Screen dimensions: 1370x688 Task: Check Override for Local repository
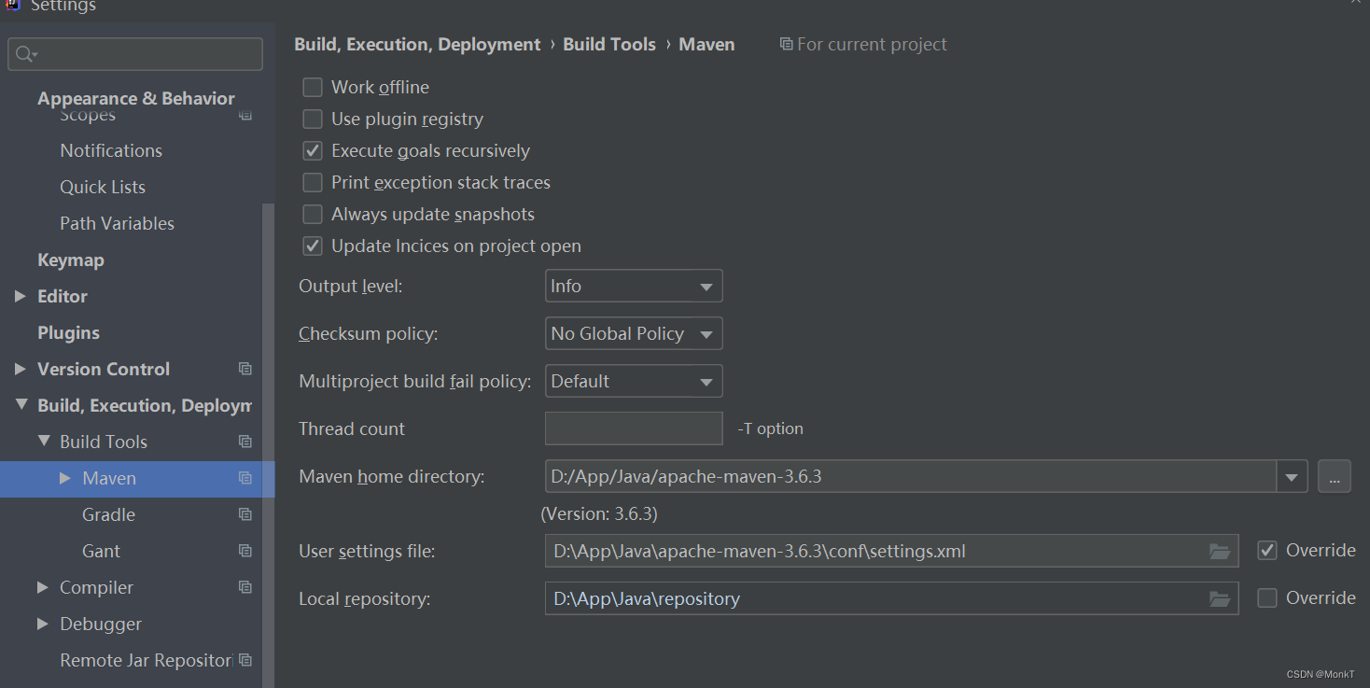1267,598
